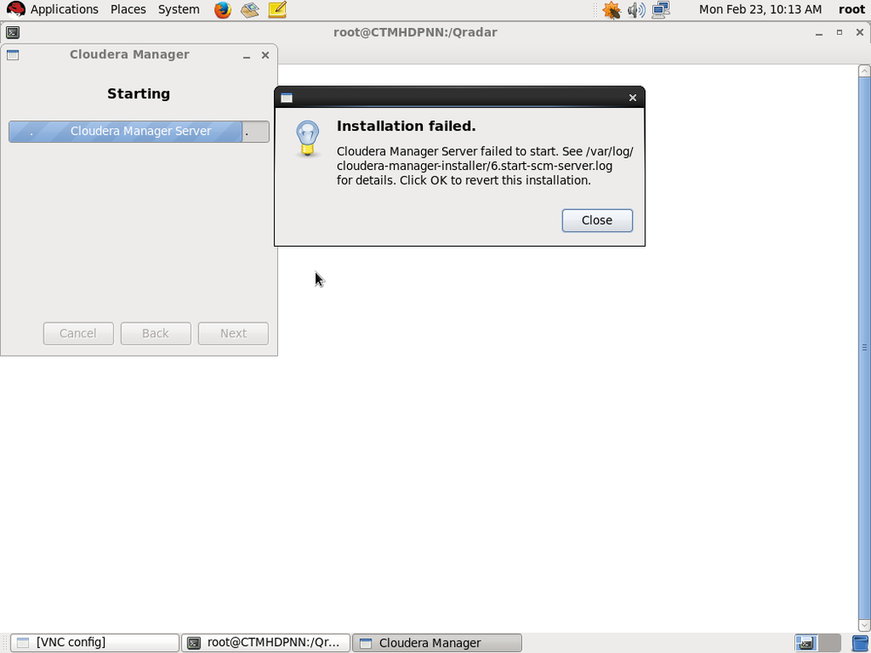Minimize the root@CTMHDPNN terminal window
Screen dimensions: 871x653
[819, 33]
